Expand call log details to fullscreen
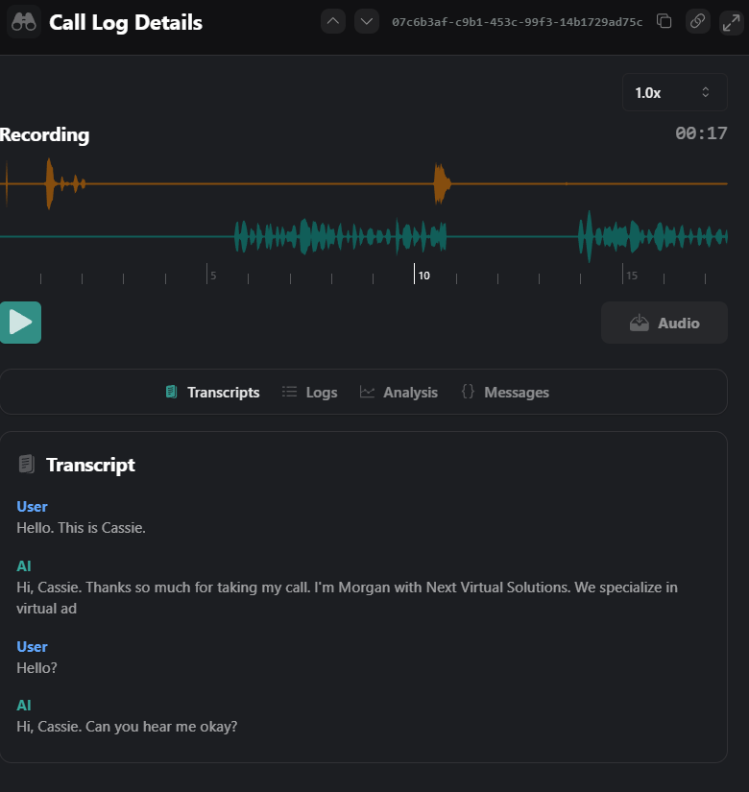This screenshot has height=792, width=749. pyautogui.click(x=732, y=22)
